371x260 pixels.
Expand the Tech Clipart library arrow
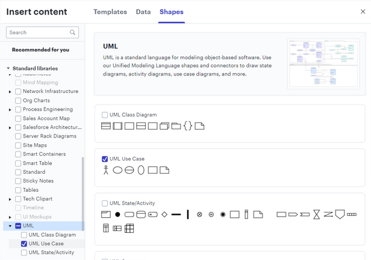(x=10, y=199)
